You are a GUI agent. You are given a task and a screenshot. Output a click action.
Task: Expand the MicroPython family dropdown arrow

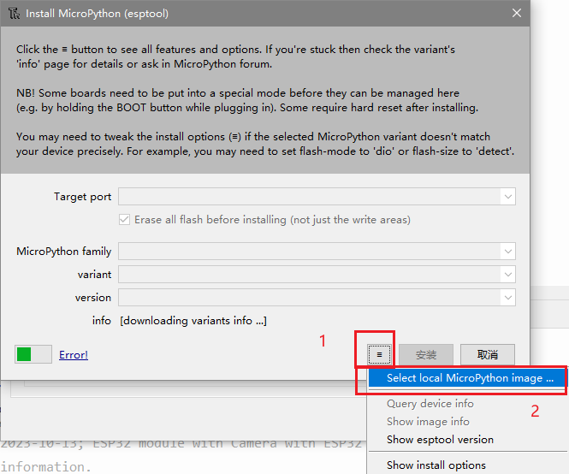tap(507, 252)
